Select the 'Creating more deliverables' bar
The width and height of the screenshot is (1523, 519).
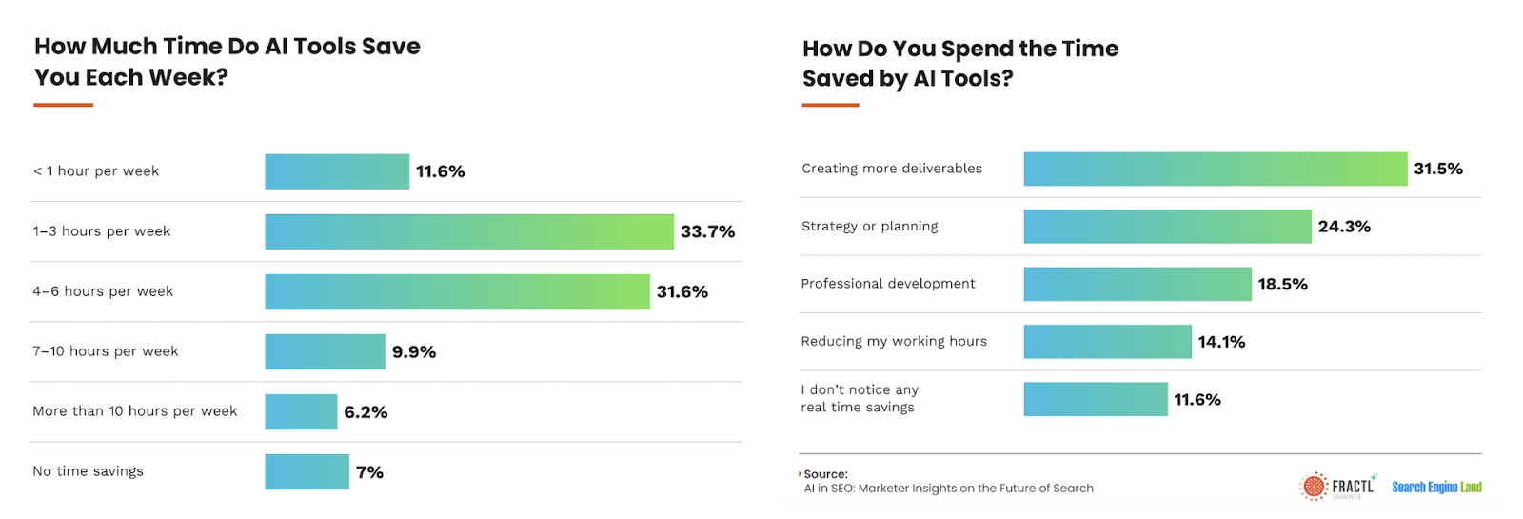tap(1215, 169)
